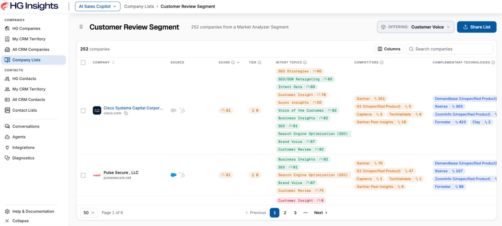Click the Gartner 70 tag for Pulse Secure

(x=369, y=163)
